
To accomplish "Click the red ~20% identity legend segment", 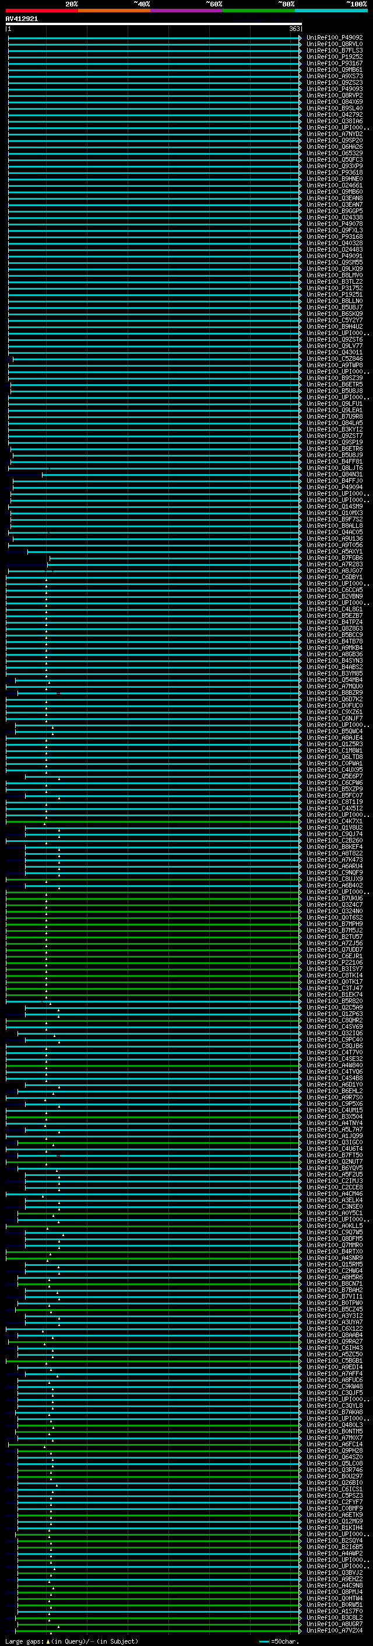I will click(42, 11).
